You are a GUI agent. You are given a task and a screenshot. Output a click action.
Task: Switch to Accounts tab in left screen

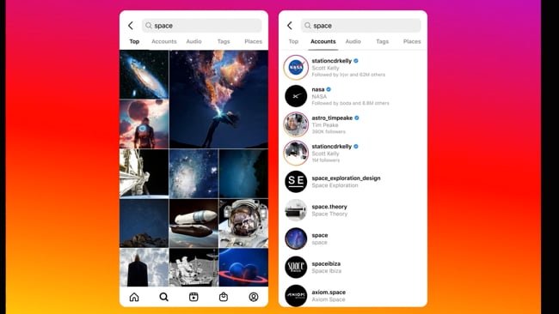[164, 41]
